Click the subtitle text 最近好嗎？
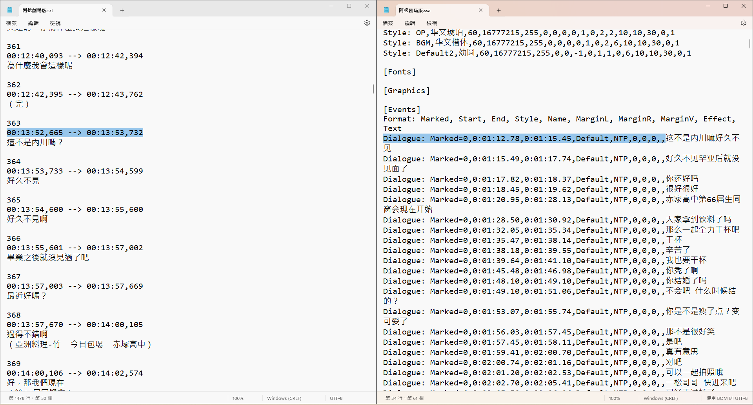The height and width of the screenshot is (405, 753). tap(27, 296)
